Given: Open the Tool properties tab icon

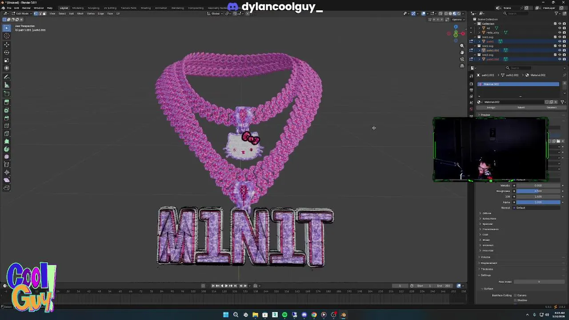Looking at the screenshot, I should pyautogui.click(x=471, y=76).
